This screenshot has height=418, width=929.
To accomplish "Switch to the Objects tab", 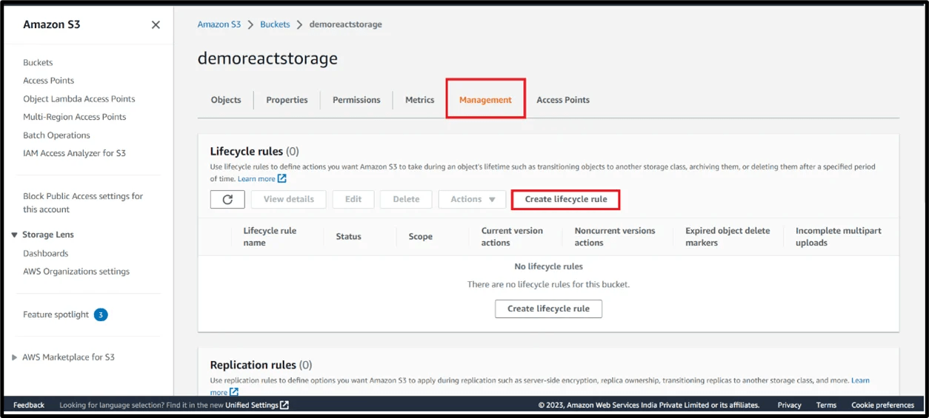I will (x=226, y=100).
